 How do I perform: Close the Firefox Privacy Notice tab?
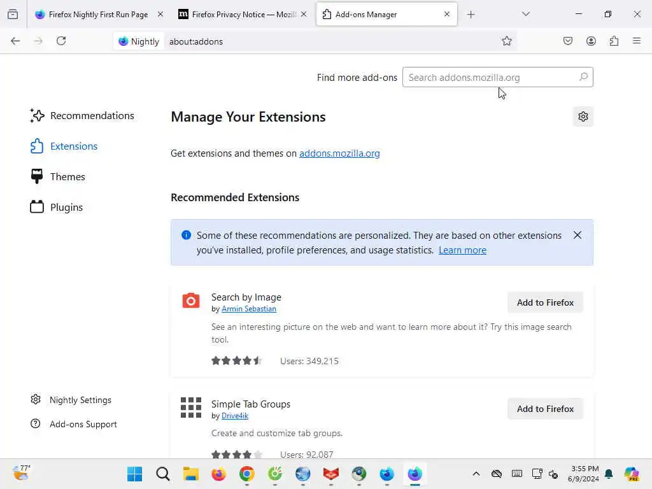pos(304,14)
